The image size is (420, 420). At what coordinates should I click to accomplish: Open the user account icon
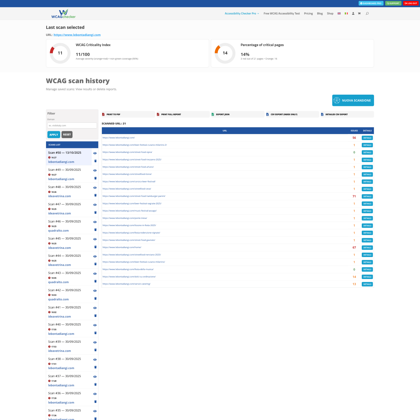[353, 14]
